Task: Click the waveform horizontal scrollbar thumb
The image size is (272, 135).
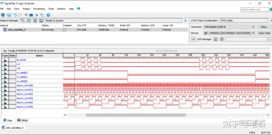Action: pos(136,115)
